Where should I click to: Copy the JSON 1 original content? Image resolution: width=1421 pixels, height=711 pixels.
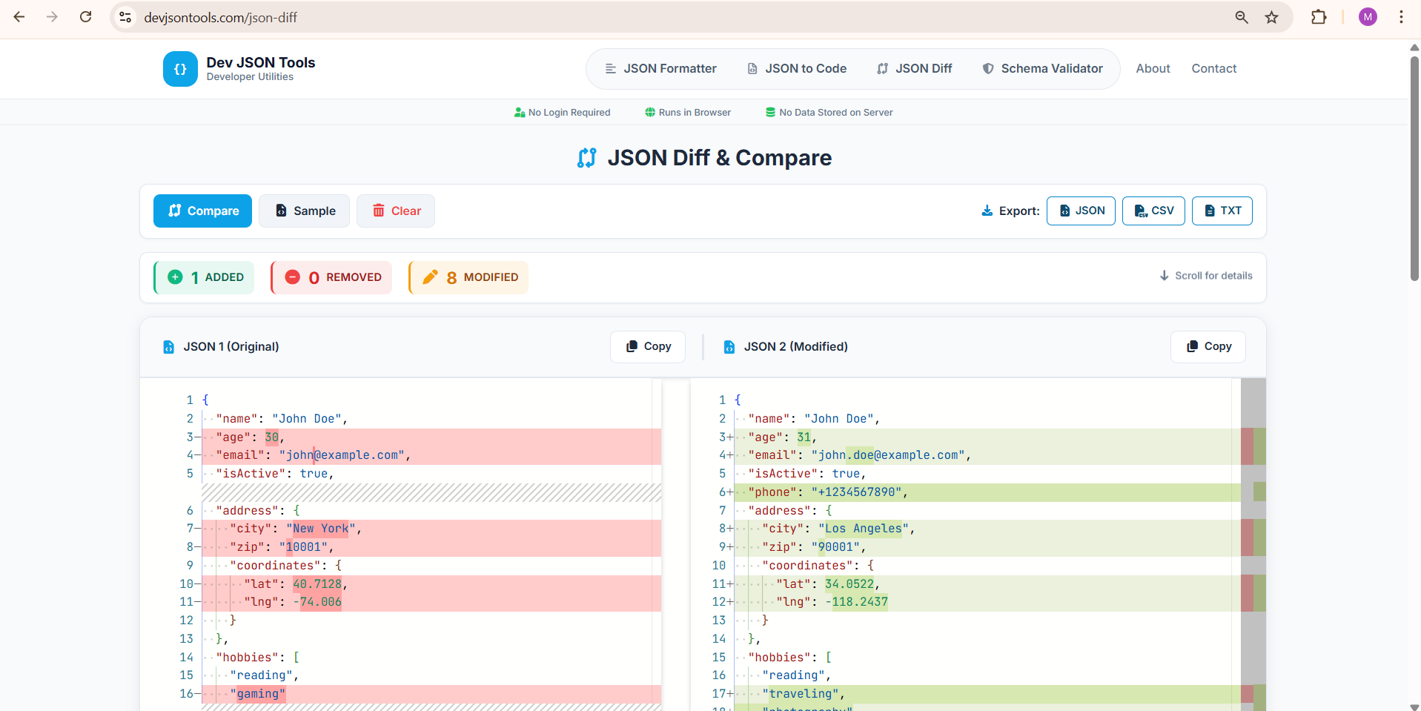click(647, 346)
